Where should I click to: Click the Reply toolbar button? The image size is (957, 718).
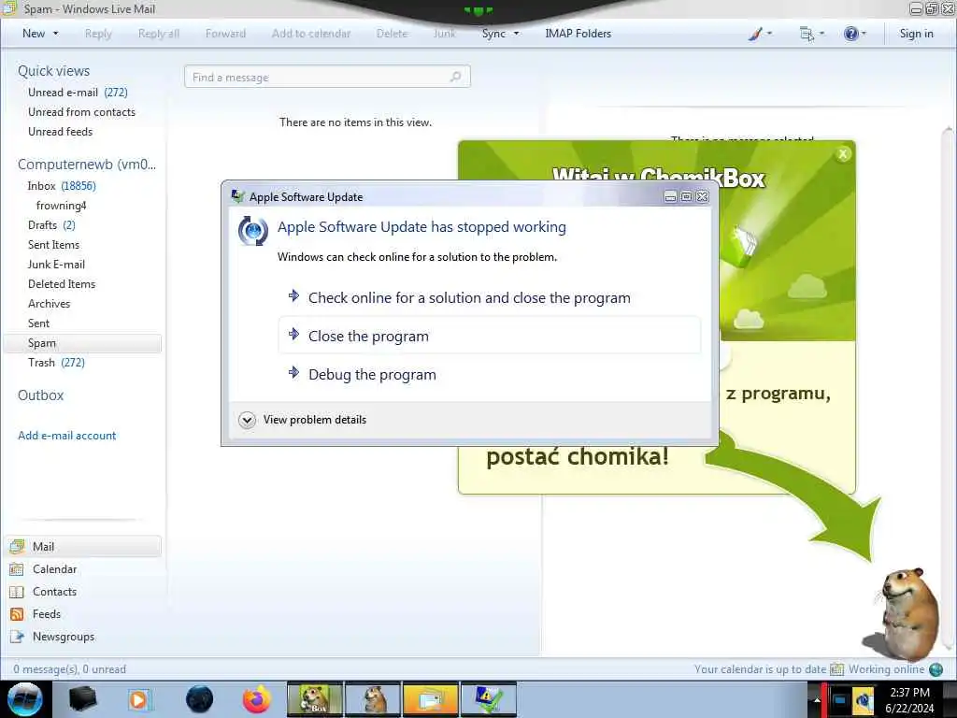click(x=98, y=34)
